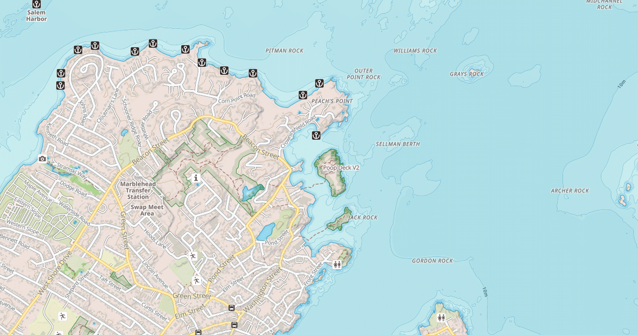Click the Midchannel Rock label
This screenshot has height=335, width=638.
pos(605,4)
